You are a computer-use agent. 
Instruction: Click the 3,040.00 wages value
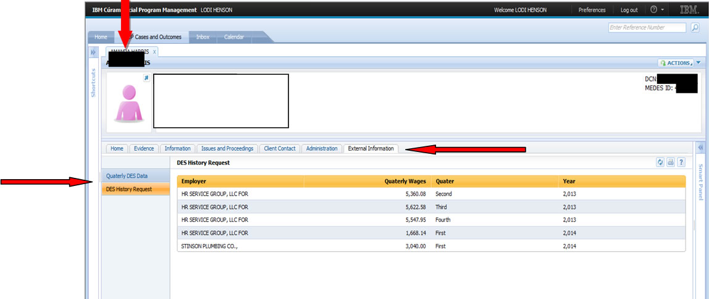[414, 246]
